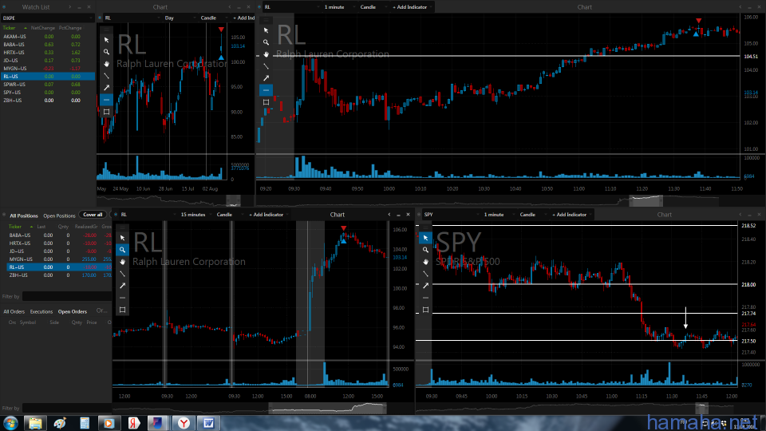Select pointer tool in RL Day chart
The height and width of the screenshot is (431, 766).
[x=106, y=40]
